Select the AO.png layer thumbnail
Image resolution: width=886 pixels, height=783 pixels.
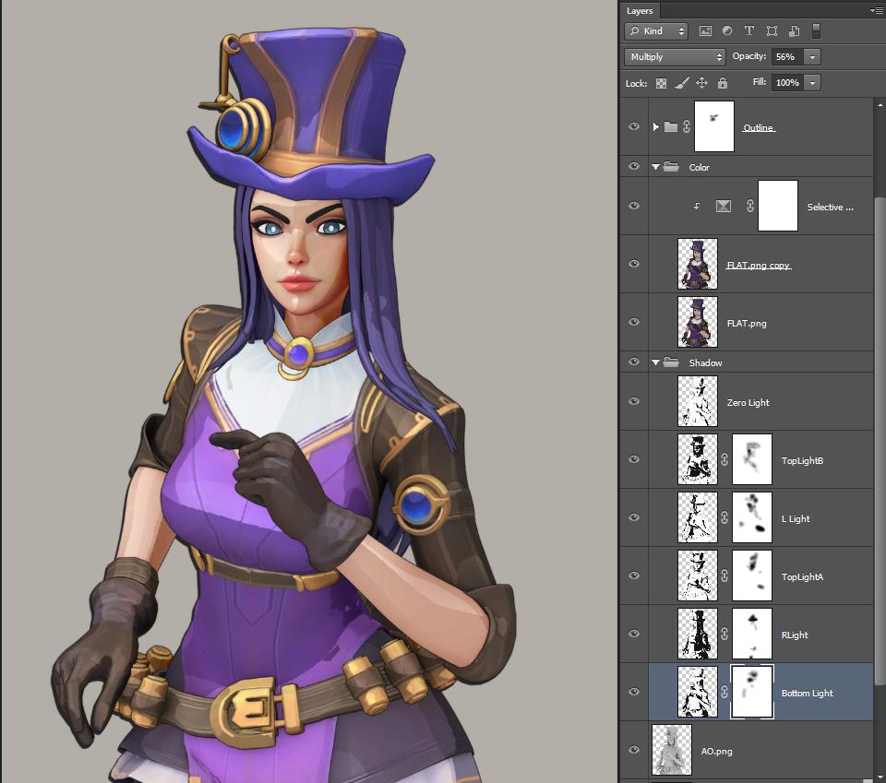[x=672, y=750]
